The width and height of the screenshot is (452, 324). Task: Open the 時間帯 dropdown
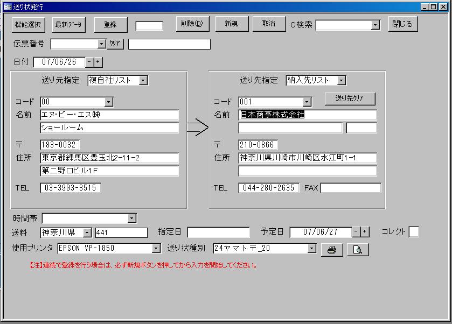pyautogui.click(x=132, y=218)
